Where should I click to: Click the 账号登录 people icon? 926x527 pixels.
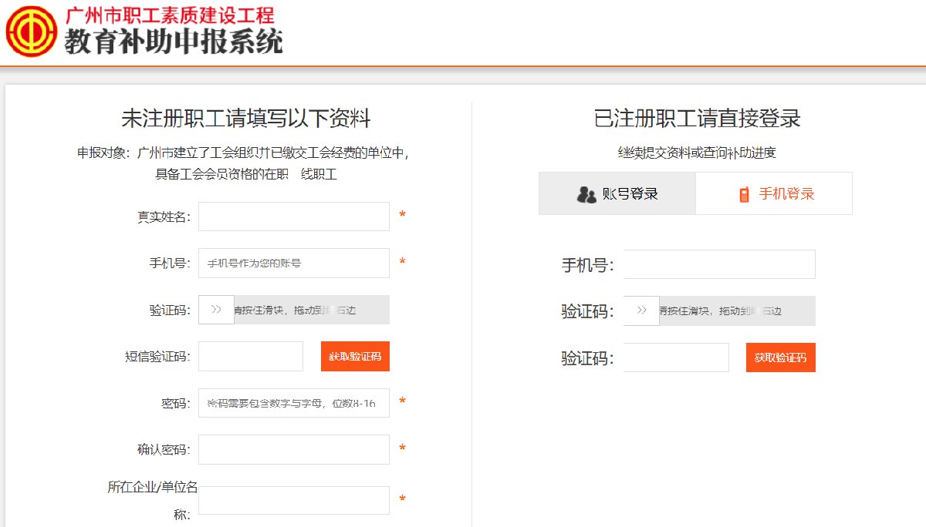[x=586, y=194]
